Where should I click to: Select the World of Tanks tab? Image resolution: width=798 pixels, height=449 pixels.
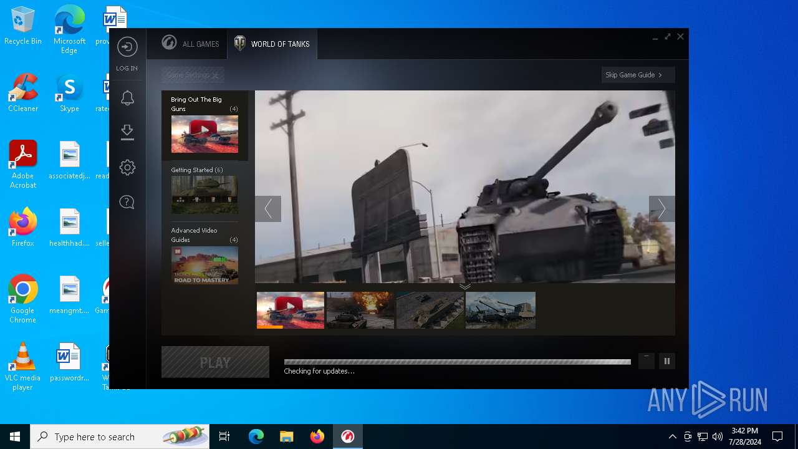click(x=272, y=44)
